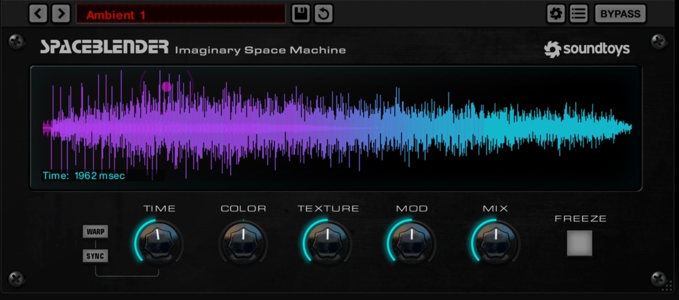Screen dimensions: 679x300
Task: Click the resize grip in bottom corner
Action: tap(667, 286)
